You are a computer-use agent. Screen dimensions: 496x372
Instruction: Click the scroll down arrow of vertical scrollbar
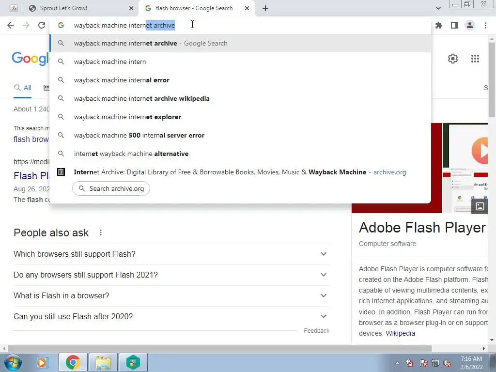tap(492, 340)
